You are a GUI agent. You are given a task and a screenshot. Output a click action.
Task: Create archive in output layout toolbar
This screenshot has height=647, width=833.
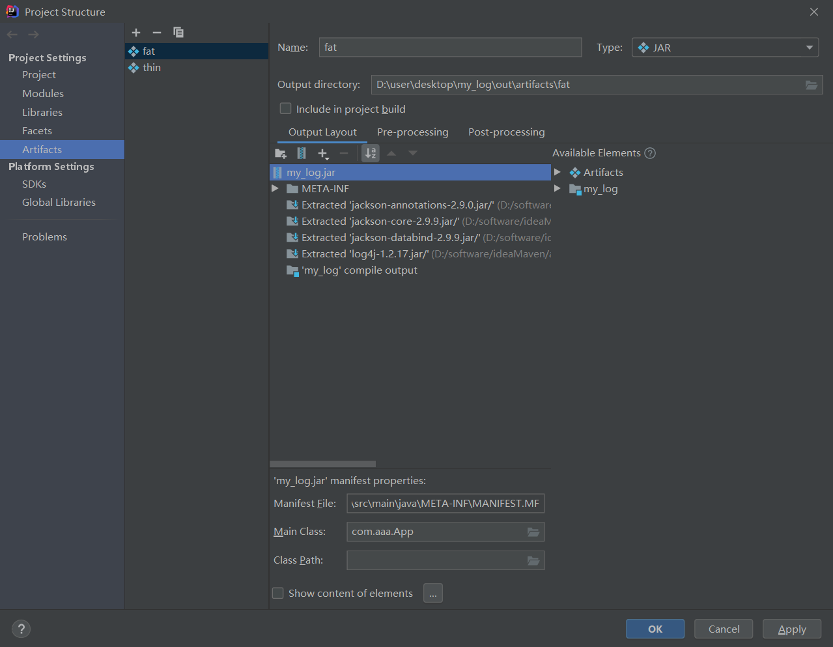(302, 154)
